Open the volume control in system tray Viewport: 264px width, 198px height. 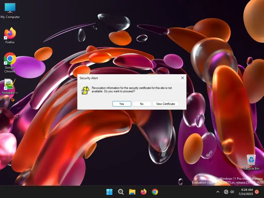pos(232,192)
